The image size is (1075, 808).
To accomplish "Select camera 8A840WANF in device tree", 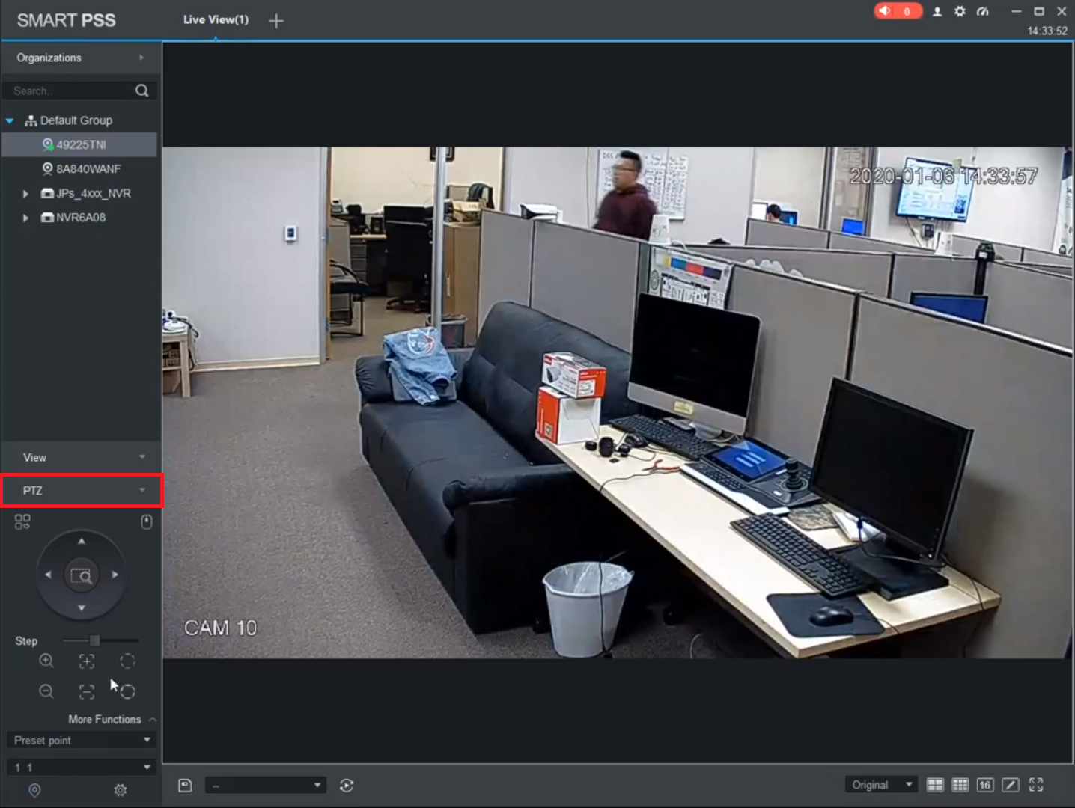I will (88, 169).
